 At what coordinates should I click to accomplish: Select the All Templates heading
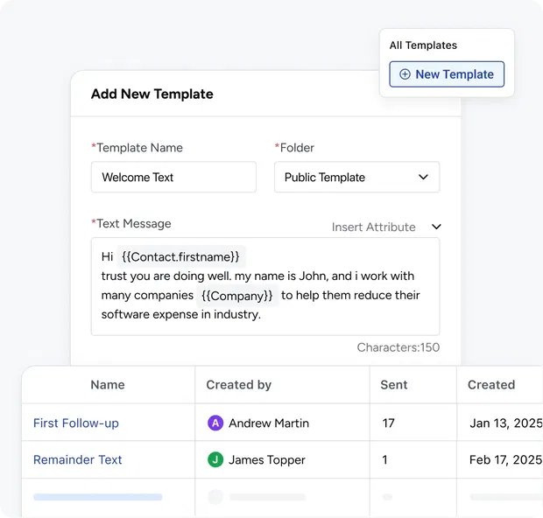pos(423,45)
